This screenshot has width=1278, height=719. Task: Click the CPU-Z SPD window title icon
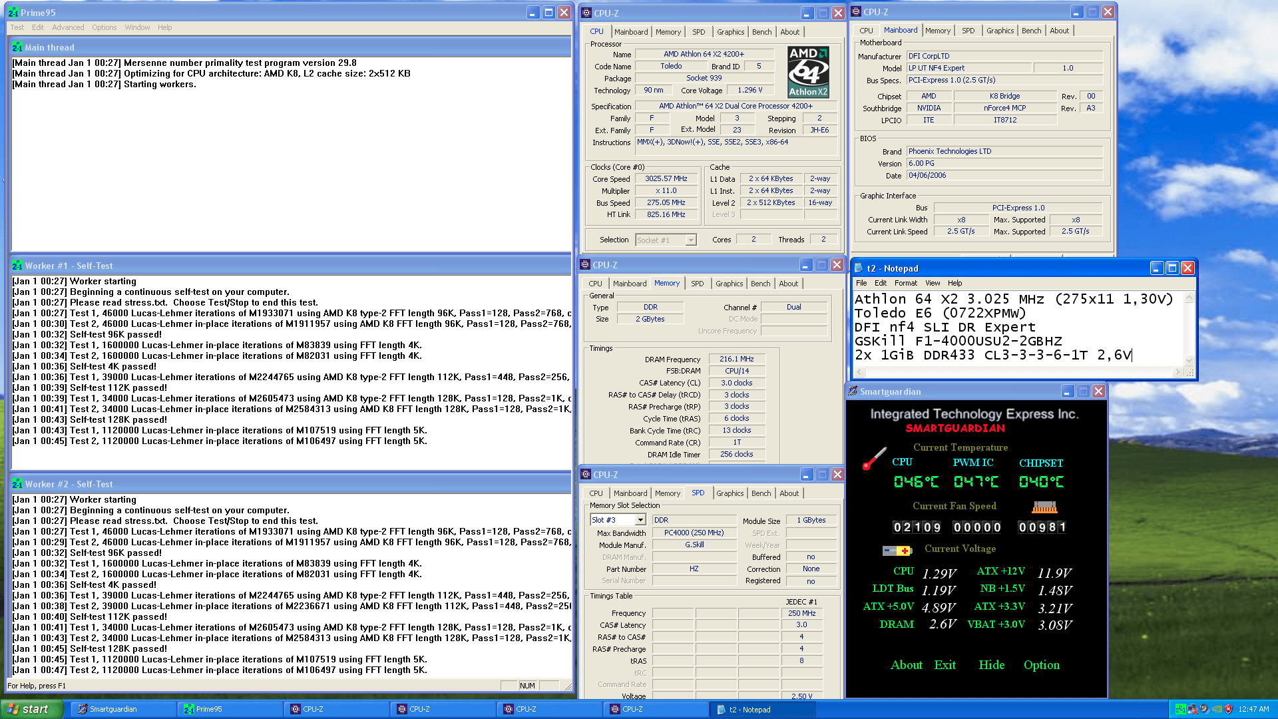586,474
